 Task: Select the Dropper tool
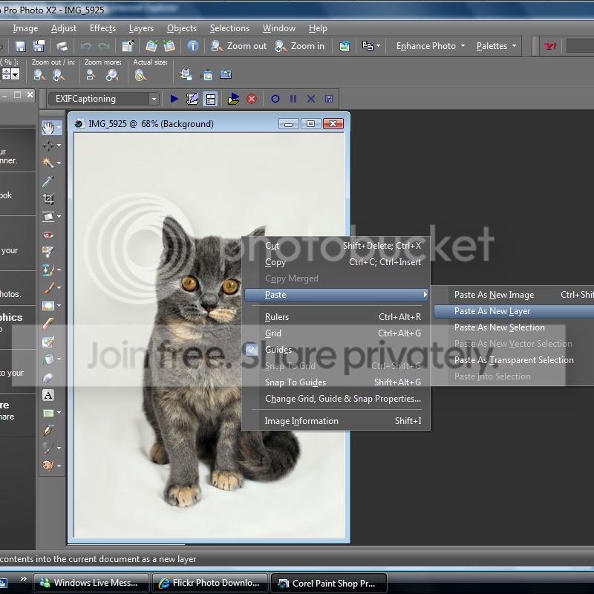(48, 181)
